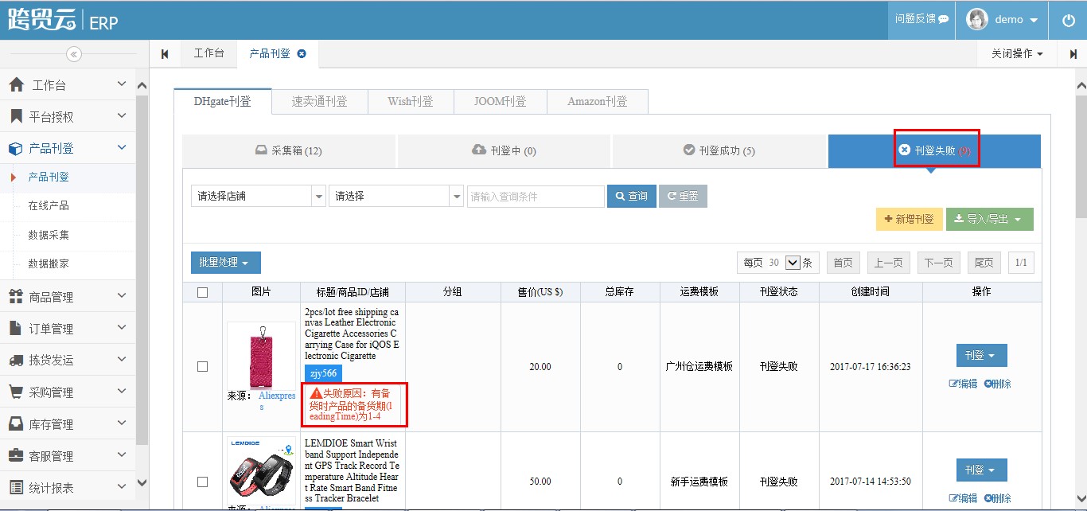Go to last tab arrow icon

1073,54
